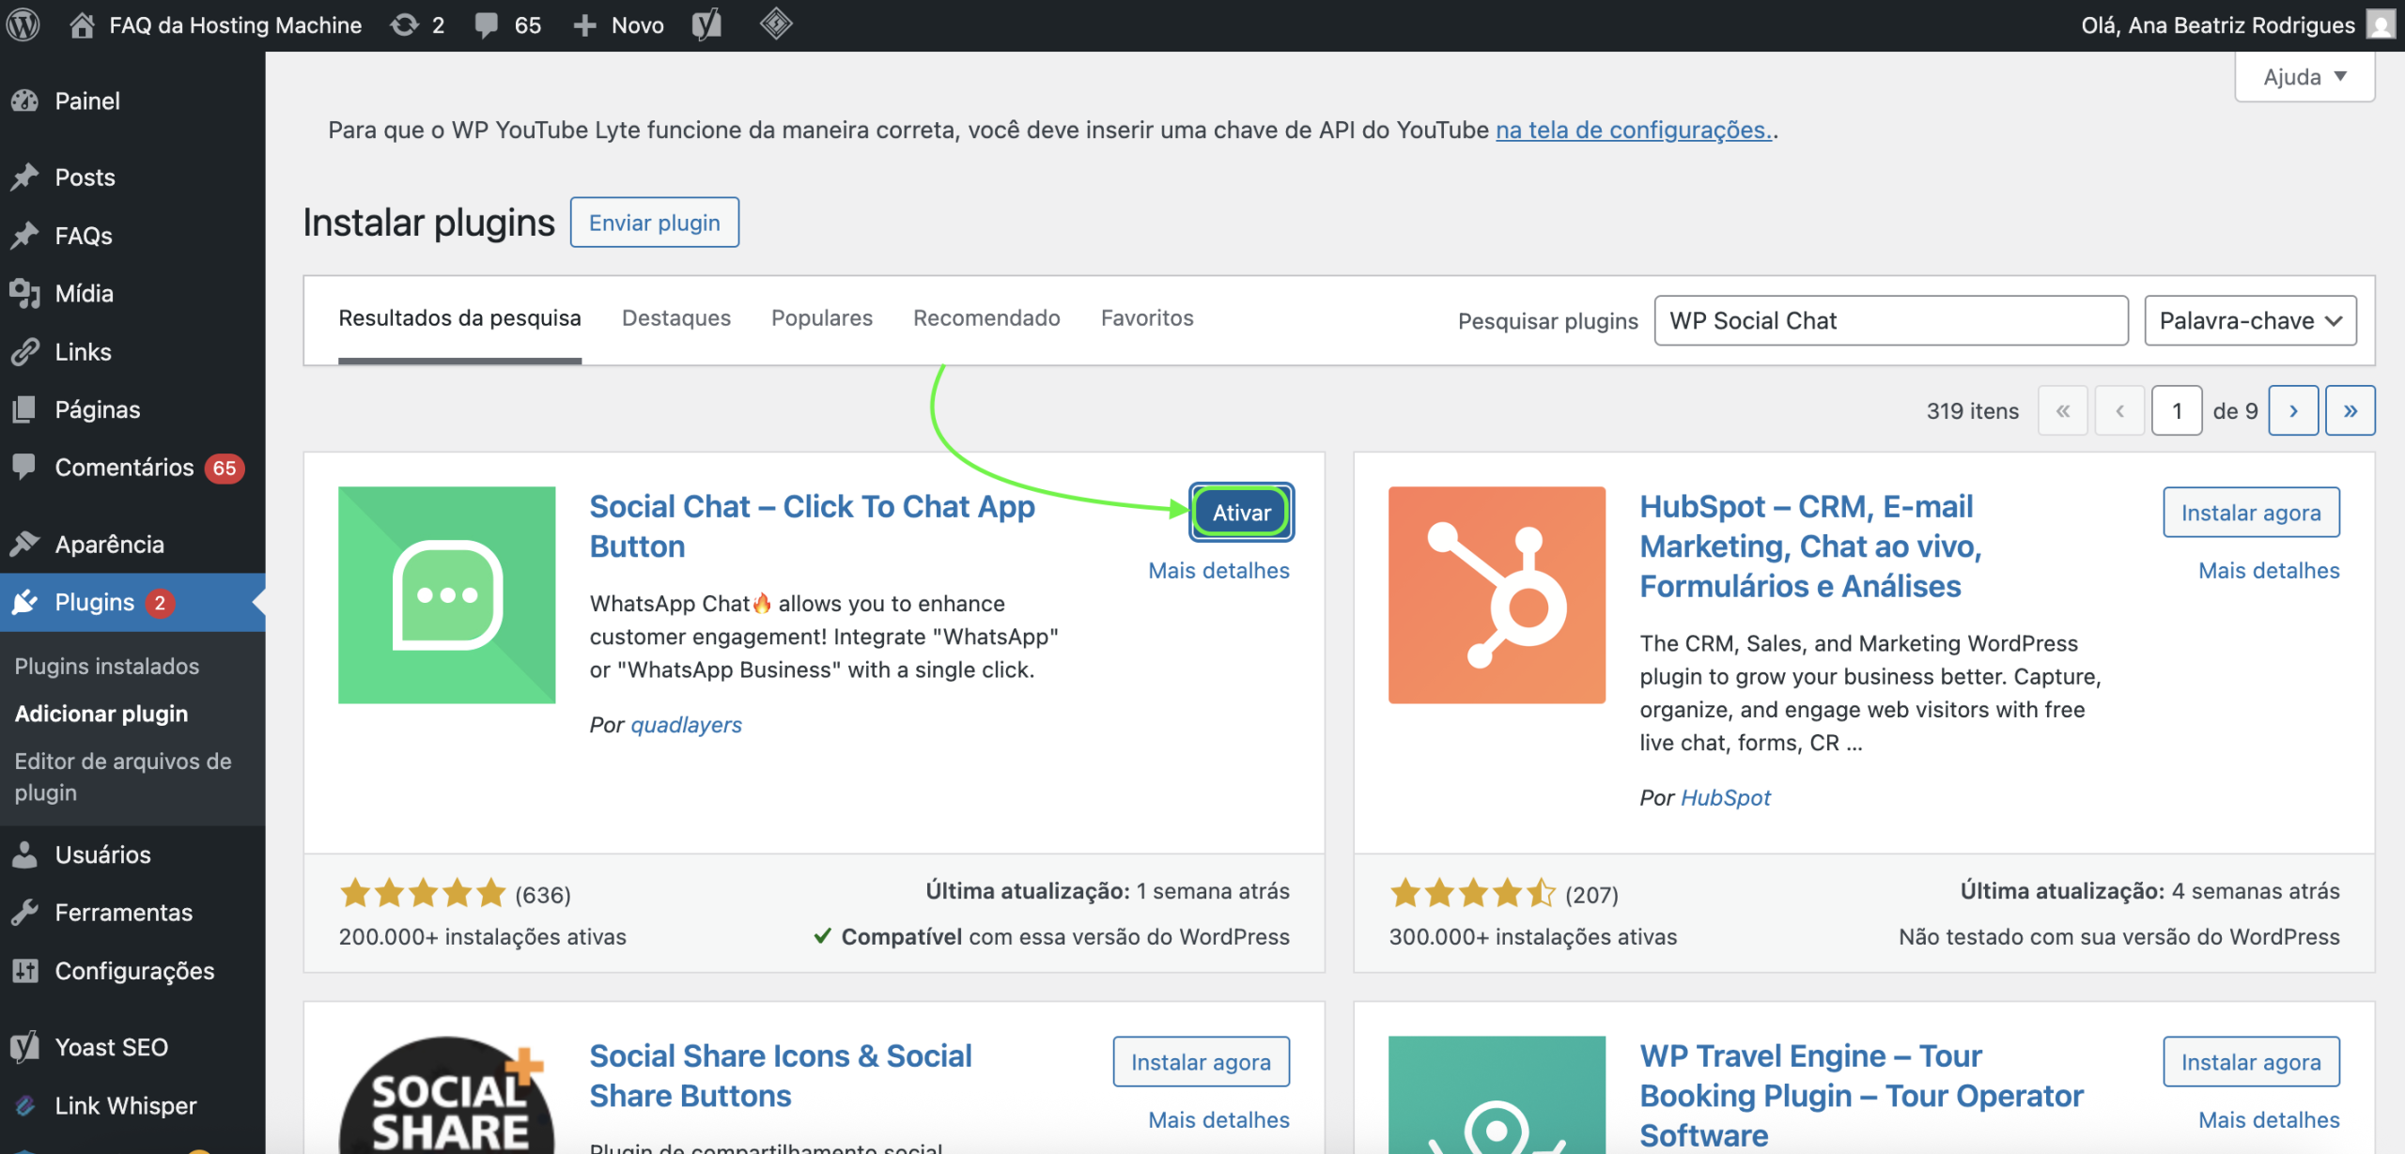Click the Posts pin icon
Screen dimensions: 2405x1154
coord(25,177)
